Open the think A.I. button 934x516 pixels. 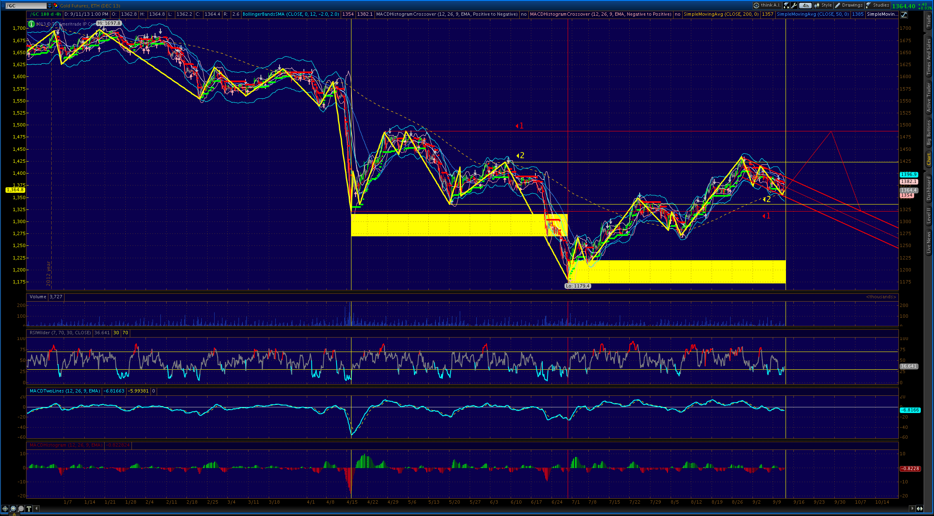767,5
